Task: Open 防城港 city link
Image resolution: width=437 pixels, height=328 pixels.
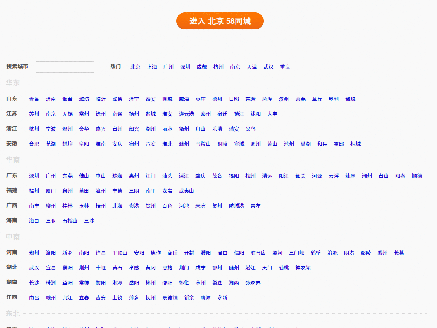Action: point(236,206)
